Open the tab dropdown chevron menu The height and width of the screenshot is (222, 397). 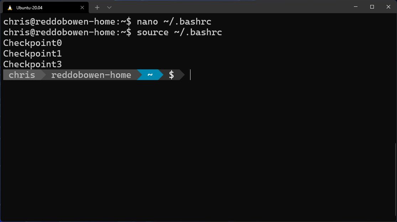click(109, 7)
